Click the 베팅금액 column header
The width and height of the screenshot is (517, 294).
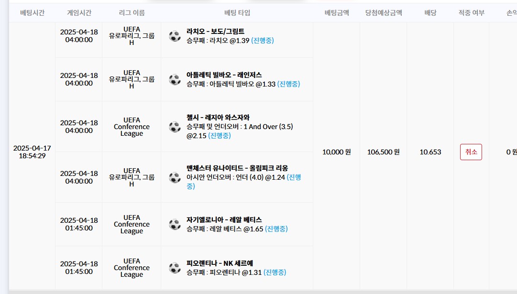tap(337, 13)
